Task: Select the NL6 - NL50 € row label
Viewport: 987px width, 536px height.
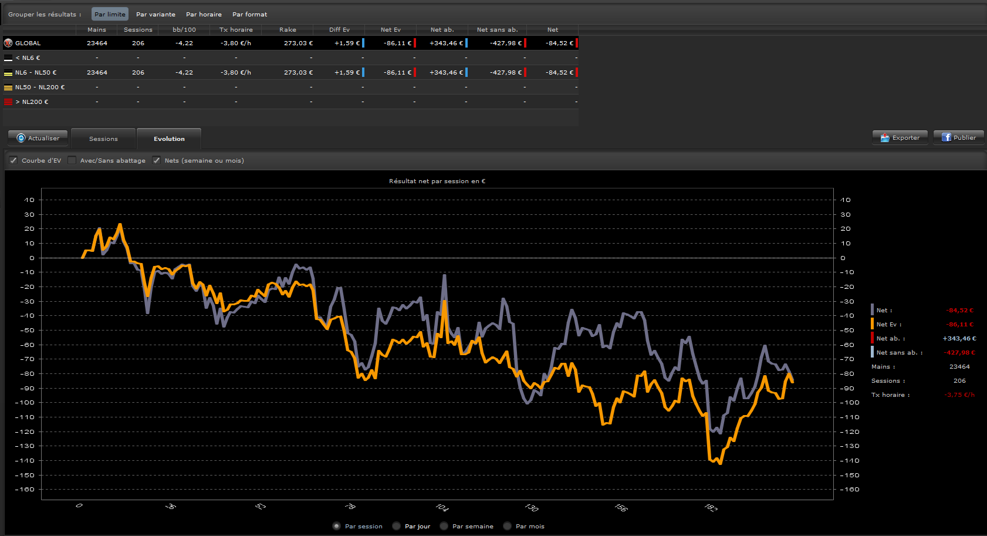Action: coord(36,73)
